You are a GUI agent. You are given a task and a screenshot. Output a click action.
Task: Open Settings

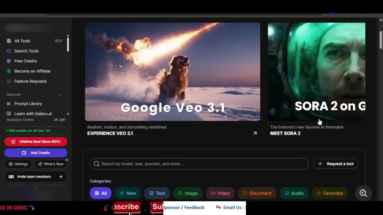coord(18,164)
